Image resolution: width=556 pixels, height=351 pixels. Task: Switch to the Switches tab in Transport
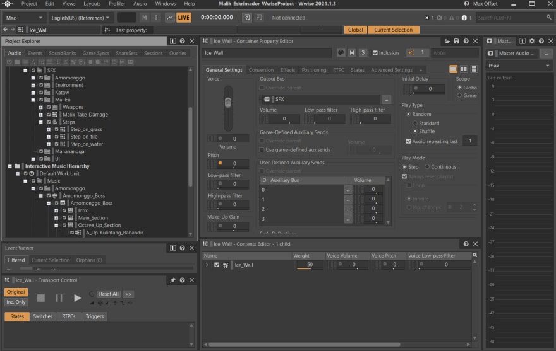(x=42, y=316)
